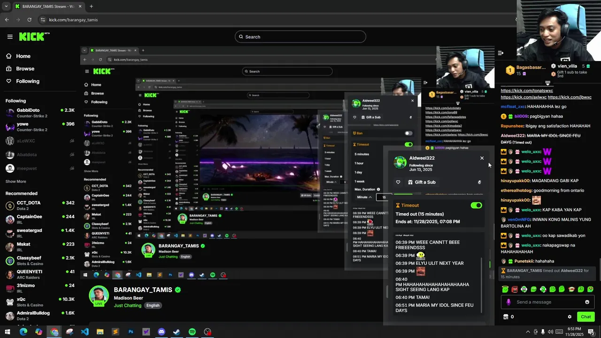Insert the last quick emote in row
601x338 pixels.
pos(590,289)
